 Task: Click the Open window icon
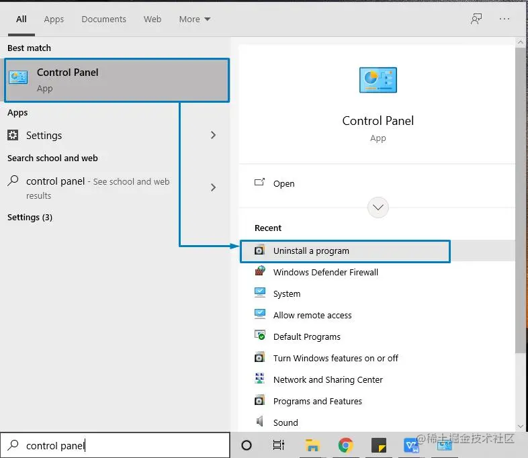pos(259,182)
